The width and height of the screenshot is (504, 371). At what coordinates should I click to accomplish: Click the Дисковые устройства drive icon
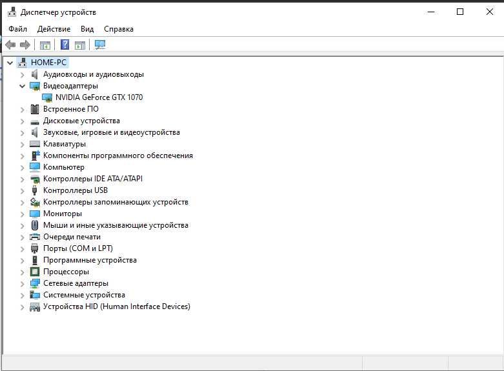coord(35,122)
